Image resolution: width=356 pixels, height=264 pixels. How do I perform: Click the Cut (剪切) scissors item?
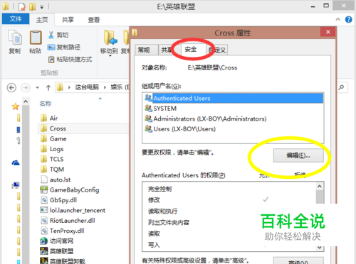(x=58, y=35)
